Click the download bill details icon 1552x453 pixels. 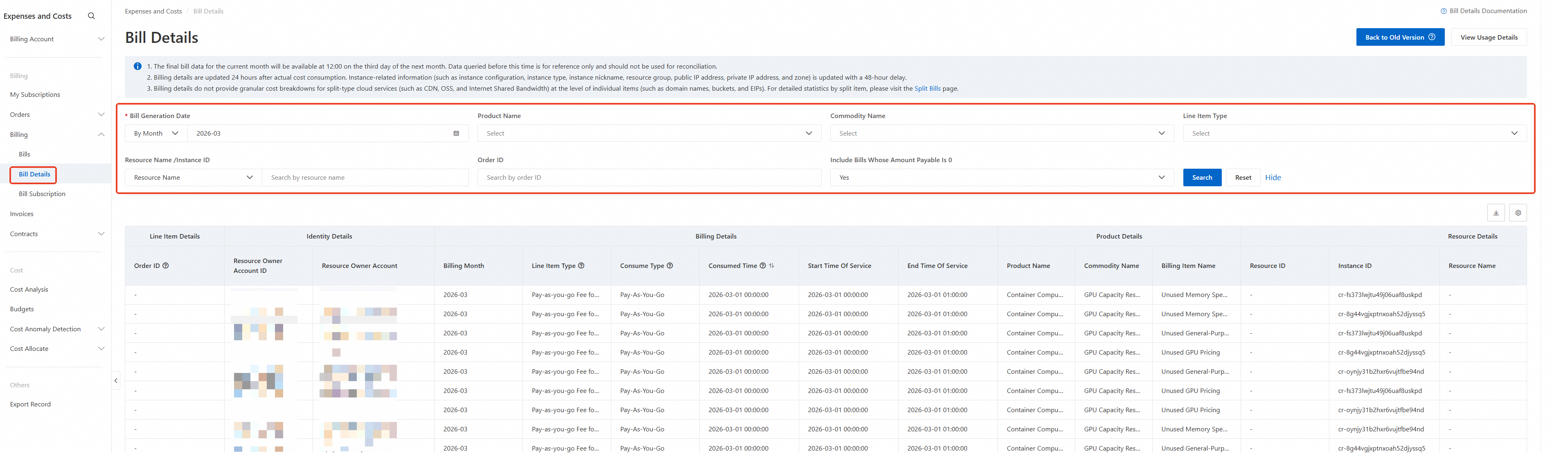tap(1496, 212)
